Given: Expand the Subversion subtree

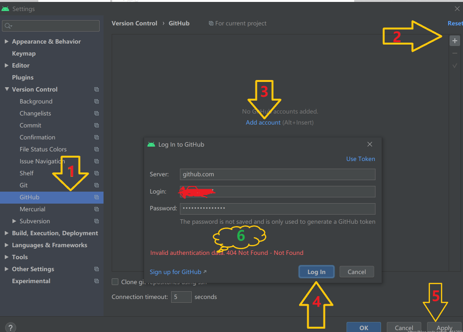Looking at the screenshot, I should click(14, 221).
